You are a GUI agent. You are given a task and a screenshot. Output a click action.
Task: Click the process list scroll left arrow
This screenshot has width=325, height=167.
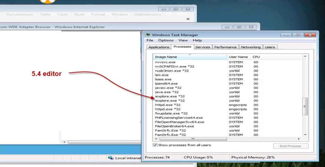(x=155, y=139)
